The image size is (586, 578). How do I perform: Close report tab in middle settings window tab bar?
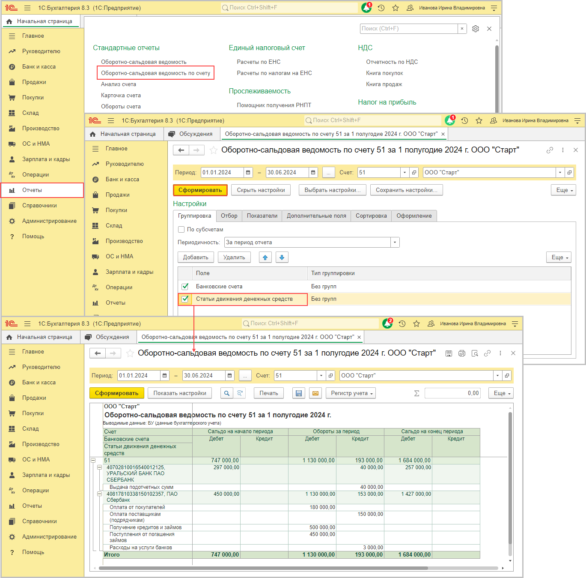pos(443,134)
